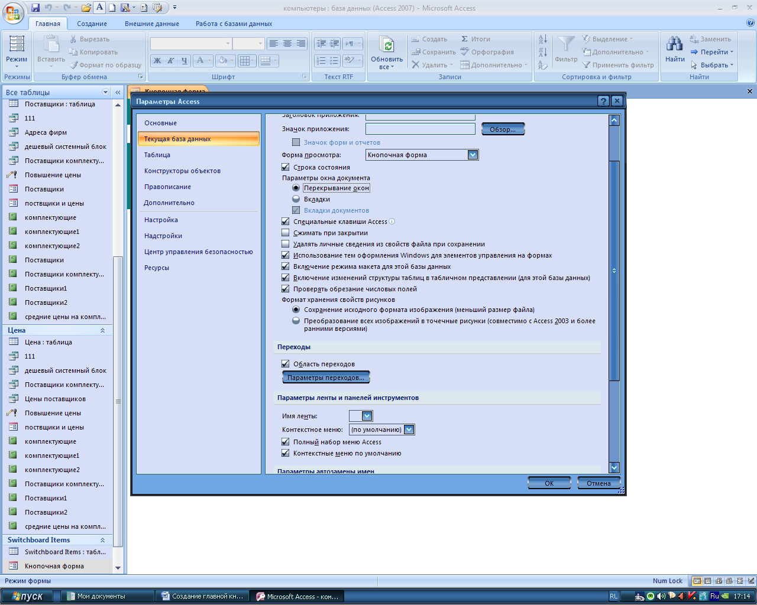Click Сохранить record button
This screenshot has height=605, width=757.
[434, 52]
